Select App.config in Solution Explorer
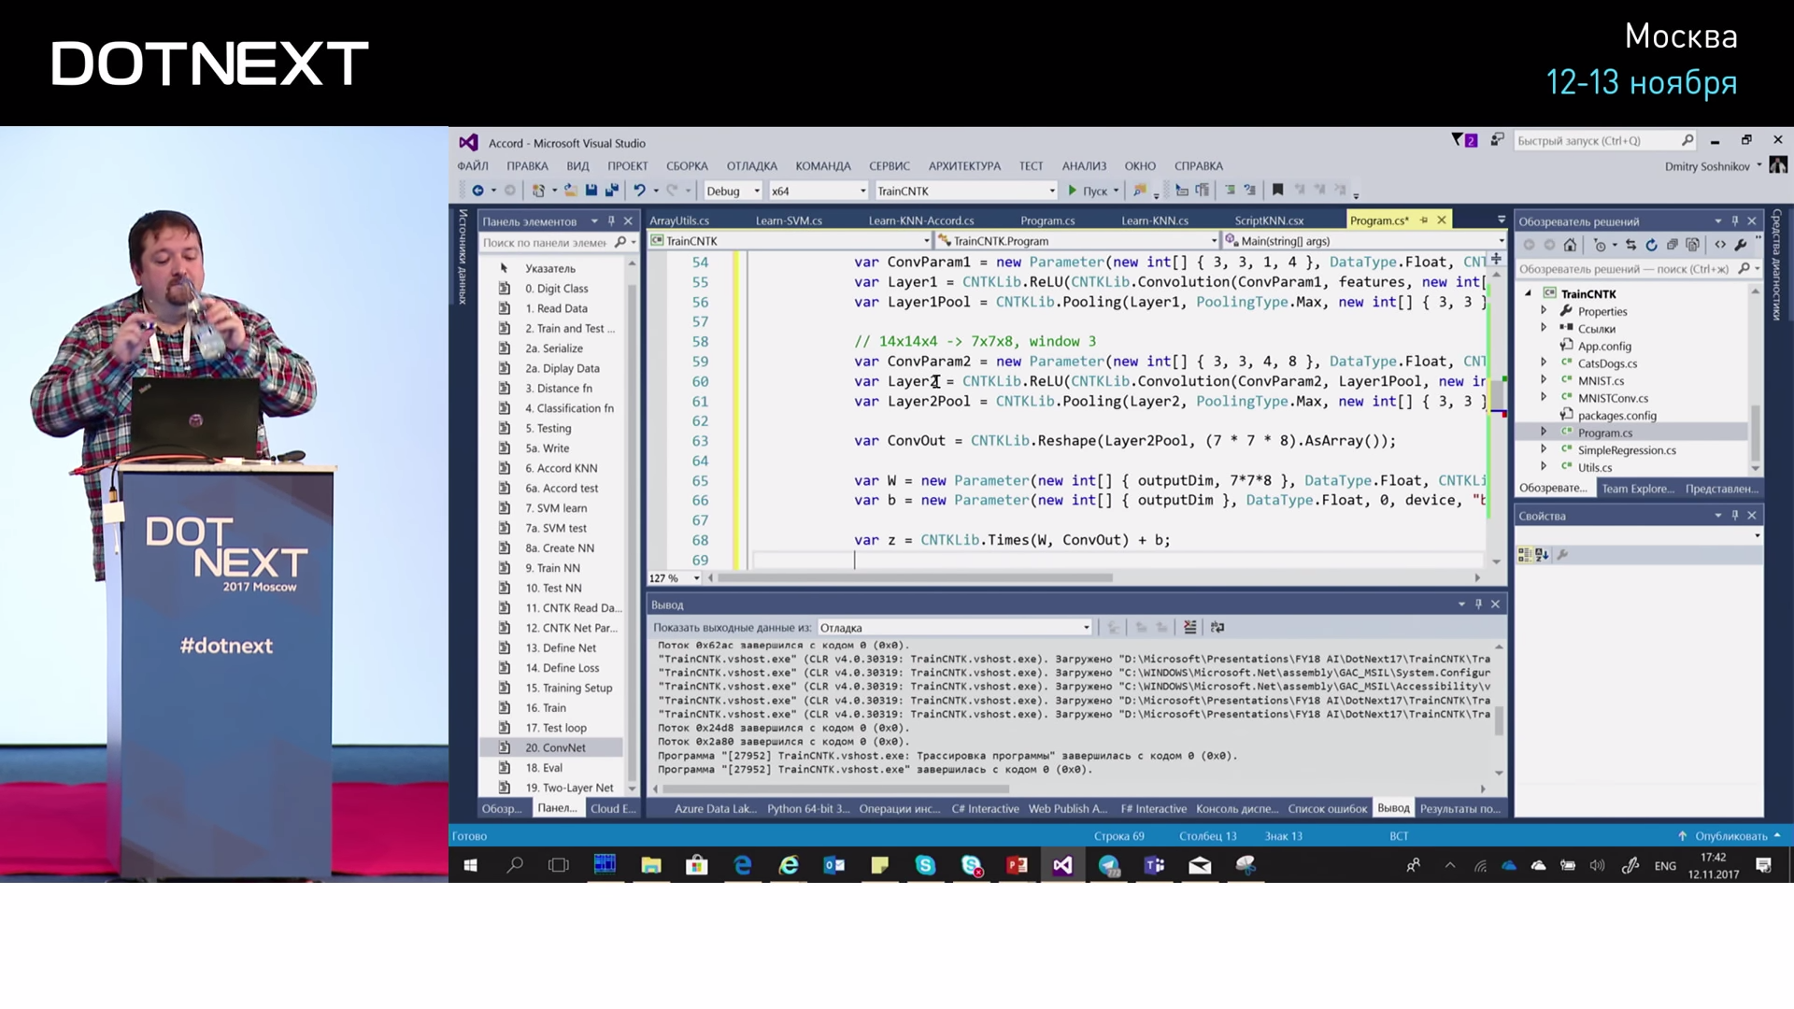Viewport: 1794px width, 1009px height. pyautogui.click(x=1604, y=346)
